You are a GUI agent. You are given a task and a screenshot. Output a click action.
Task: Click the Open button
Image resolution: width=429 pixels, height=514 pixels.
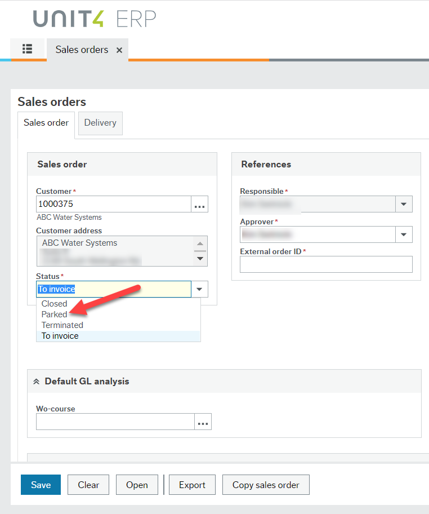point(137,485)
